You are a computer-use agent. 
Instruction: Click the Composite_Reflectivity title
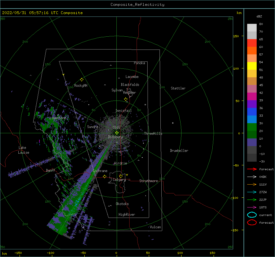137,5
